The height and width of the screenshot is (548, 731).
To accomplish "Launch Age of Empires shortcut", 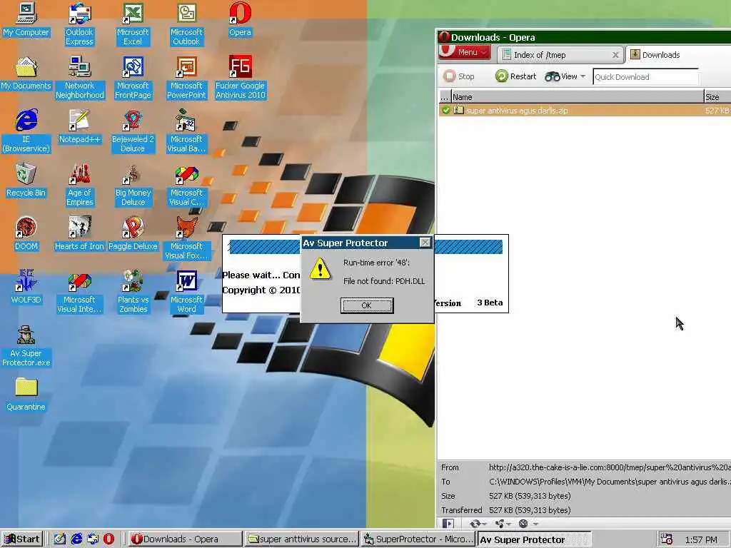I will coord(79,185).
